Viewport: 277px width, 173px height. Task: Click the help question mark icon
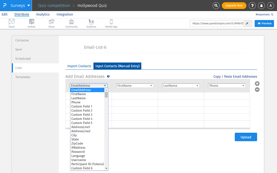252,6
